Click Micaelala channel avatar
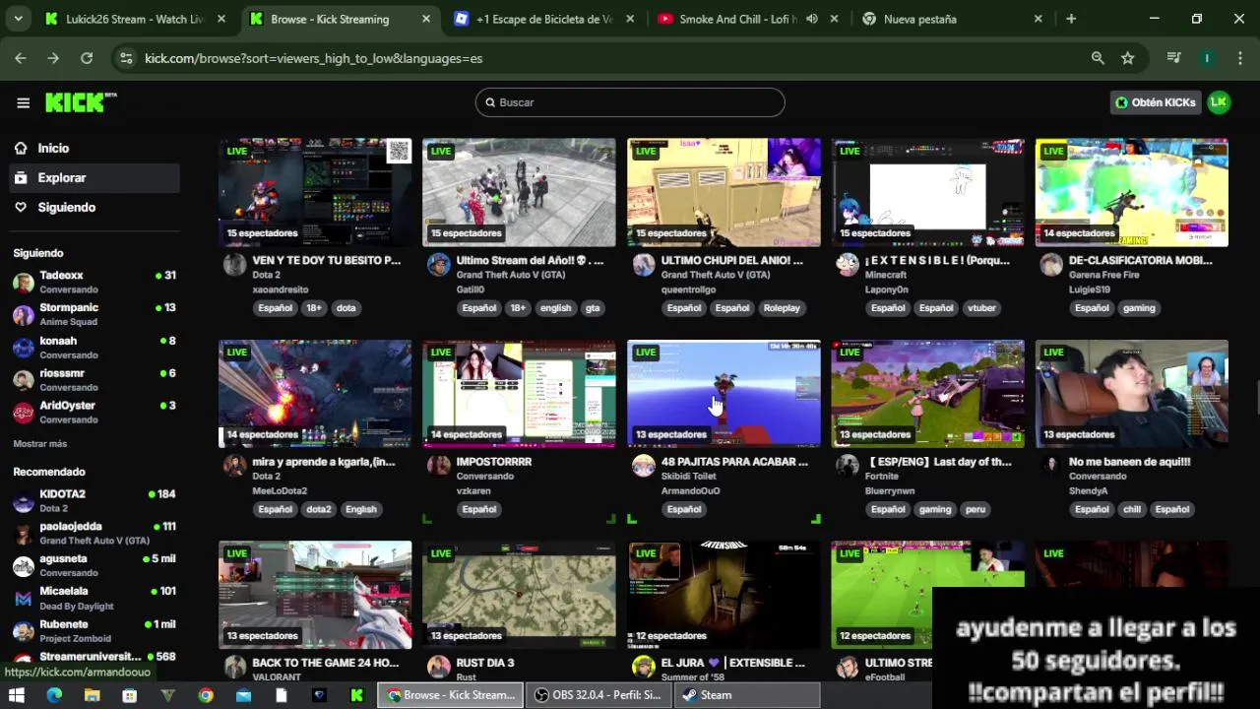 click(x=24, y=599)
